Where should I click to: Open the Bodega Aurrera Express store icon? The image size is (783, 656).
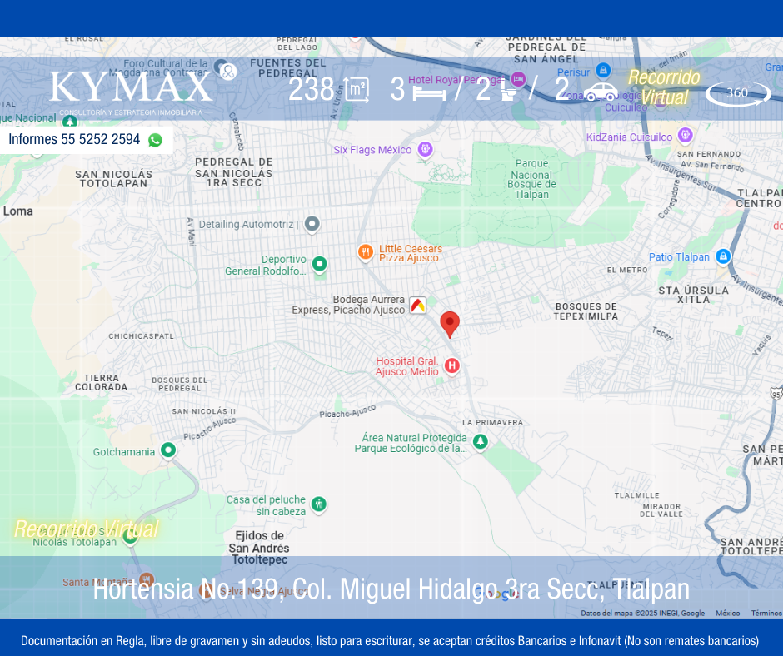point(418,304)
